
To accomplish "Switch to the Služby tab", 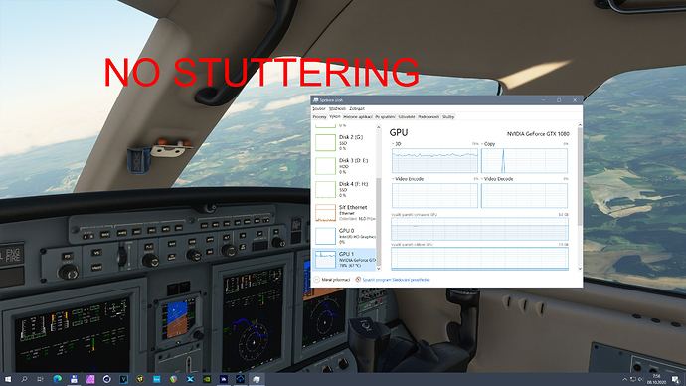I will coord(448,117).
